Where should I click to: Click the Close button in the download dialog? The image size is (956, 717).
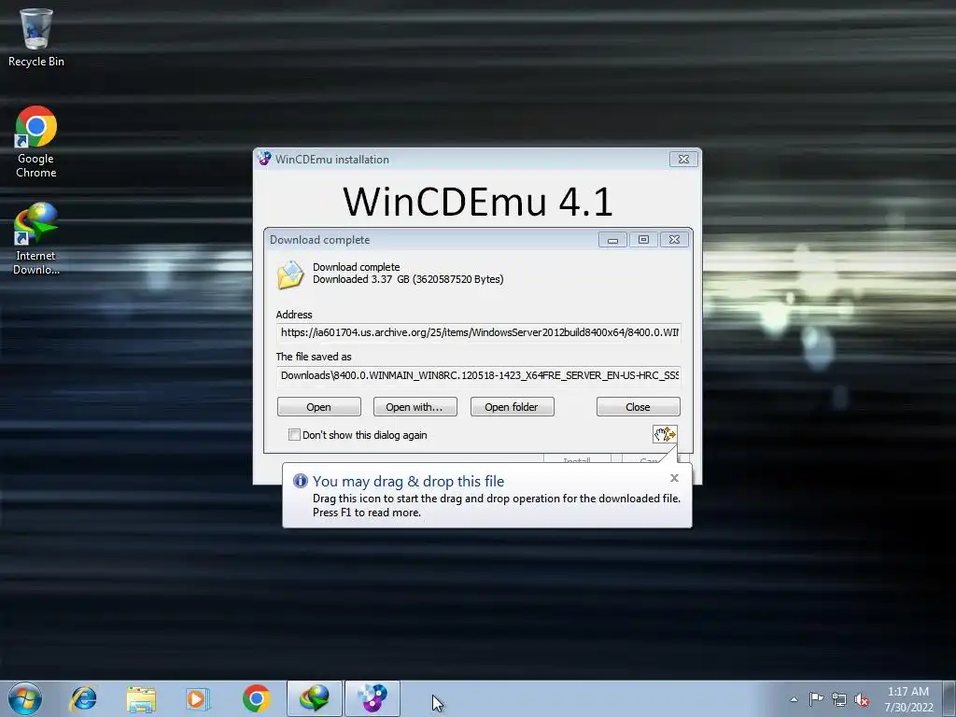point(639,407)
